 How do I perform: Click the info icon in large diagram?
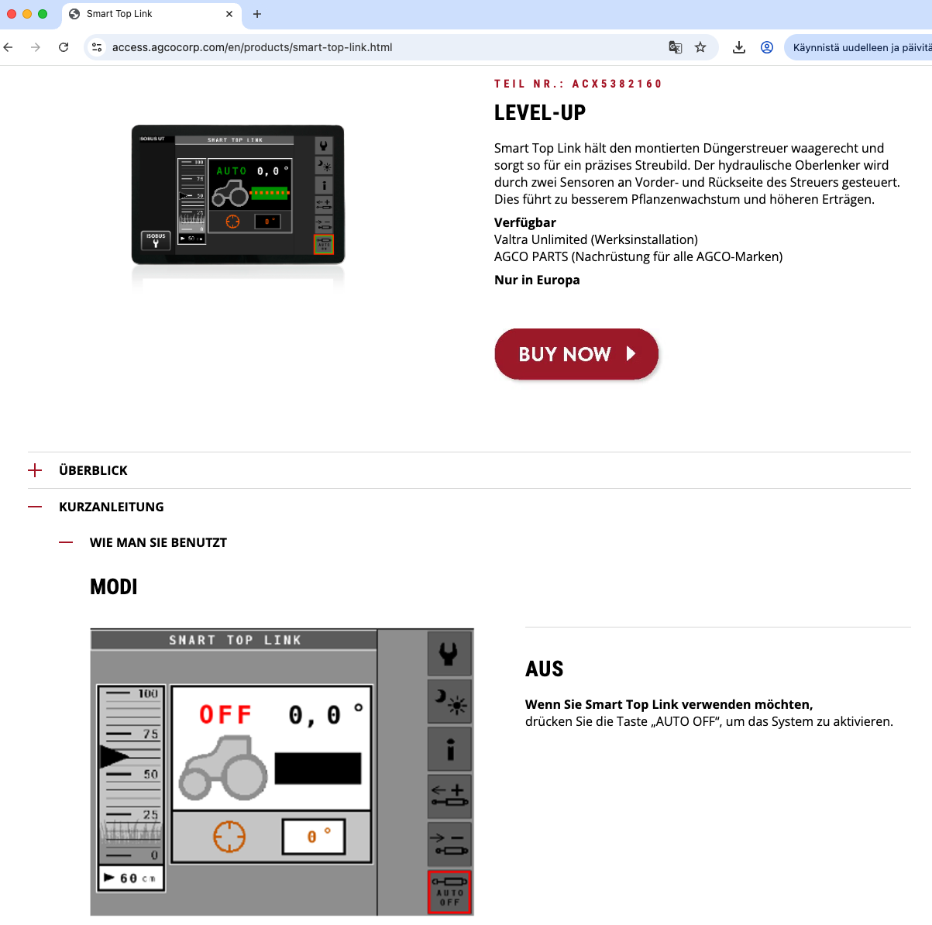(x=449, y=748)
